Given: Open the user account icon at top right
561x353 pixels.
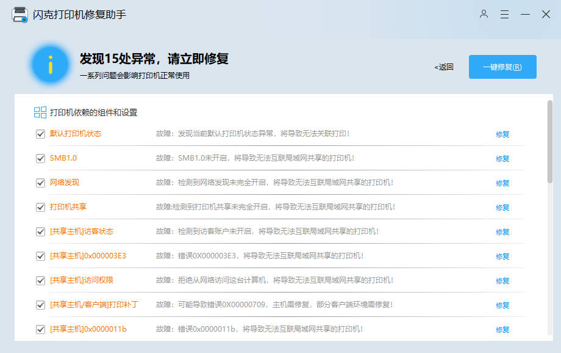Looking at the screenshot, I should tap(484, 13).
